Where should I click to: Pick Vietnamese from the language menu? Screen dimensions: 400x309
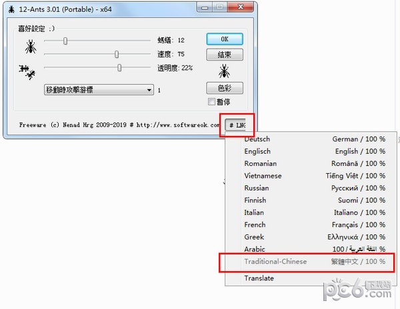coord(263,176)
